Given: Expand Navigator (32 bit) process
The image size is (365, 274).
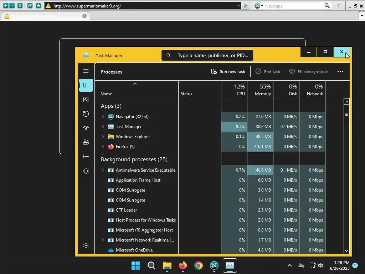Looking at the screenshot, I should click(x=103, y=117).
